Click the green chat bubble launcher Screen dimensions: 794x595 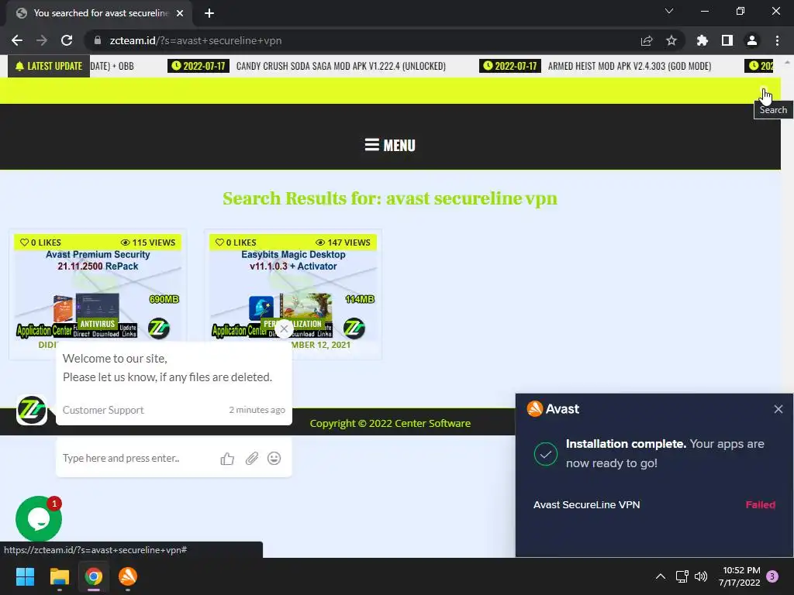pos(39,519)
